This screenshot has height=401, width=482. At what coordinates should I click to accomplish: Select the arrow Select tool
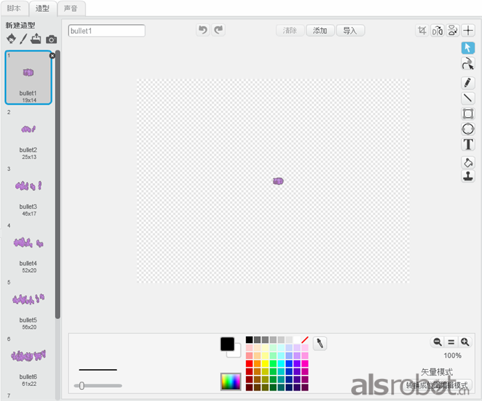pos(468,48)
